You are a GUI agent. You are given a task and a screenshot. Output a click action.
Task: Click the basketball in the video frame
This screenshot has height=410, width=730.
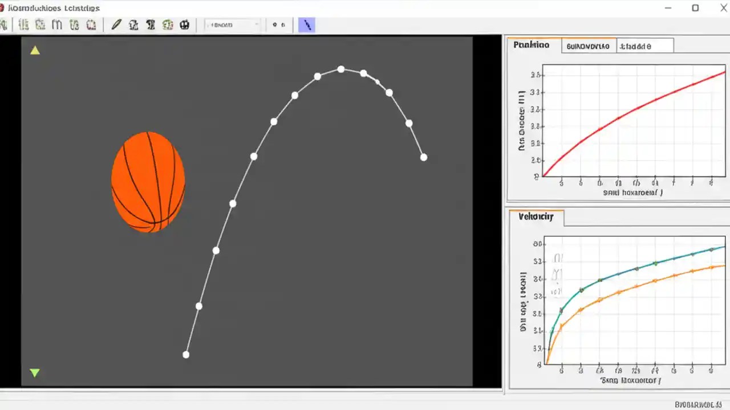148,181
